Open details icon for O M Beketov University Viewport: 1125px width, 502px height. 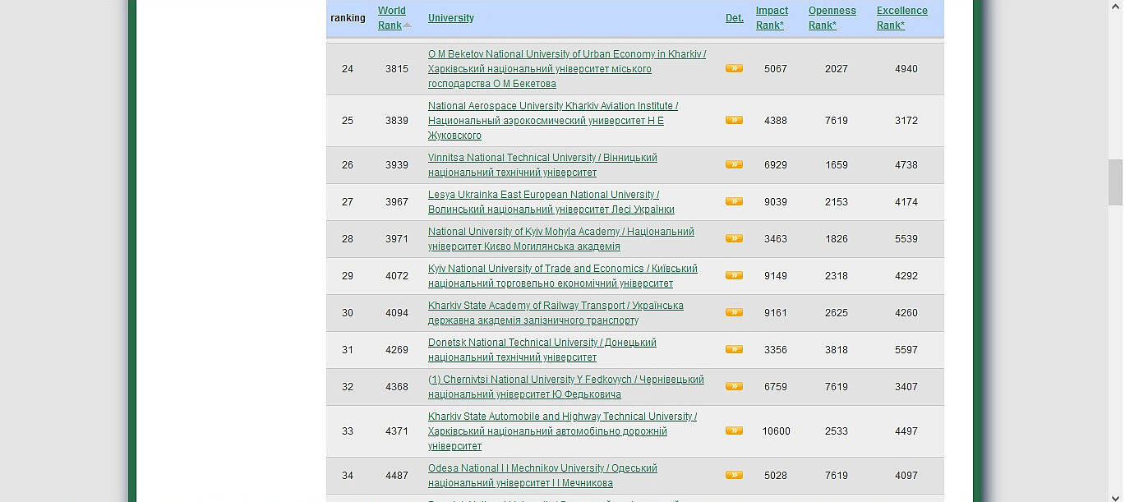tap(734, 69)
